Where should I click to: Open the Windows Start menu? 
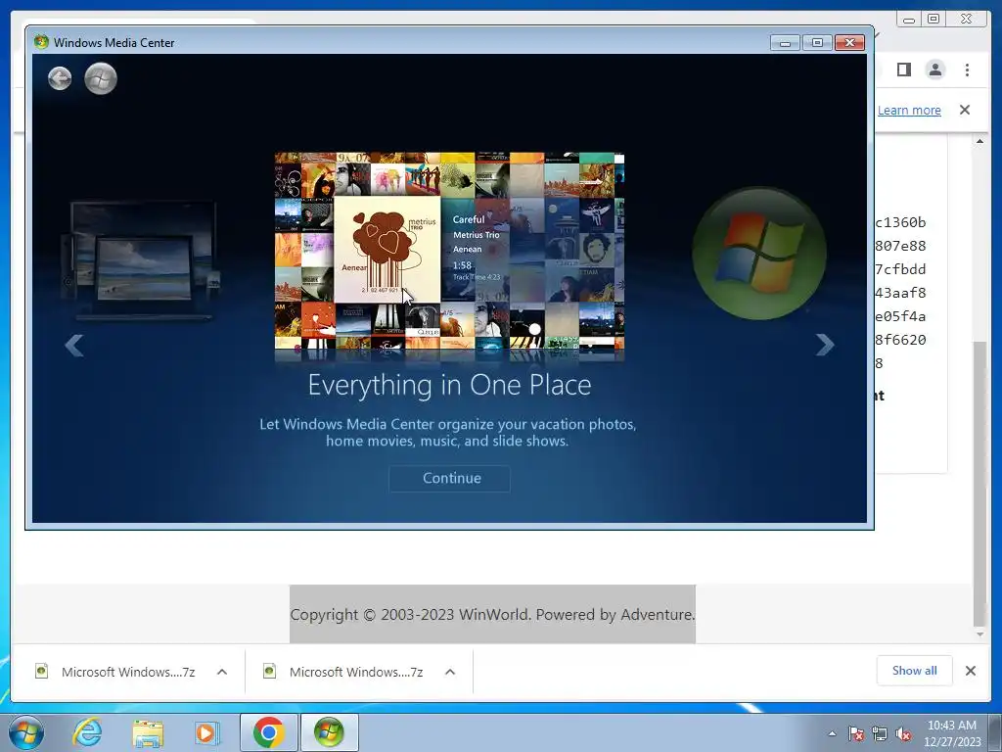click(26, 732)
